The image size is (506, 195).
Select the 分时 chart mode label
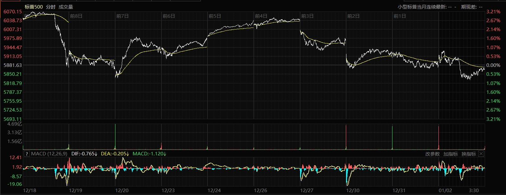tap(50, 7)
